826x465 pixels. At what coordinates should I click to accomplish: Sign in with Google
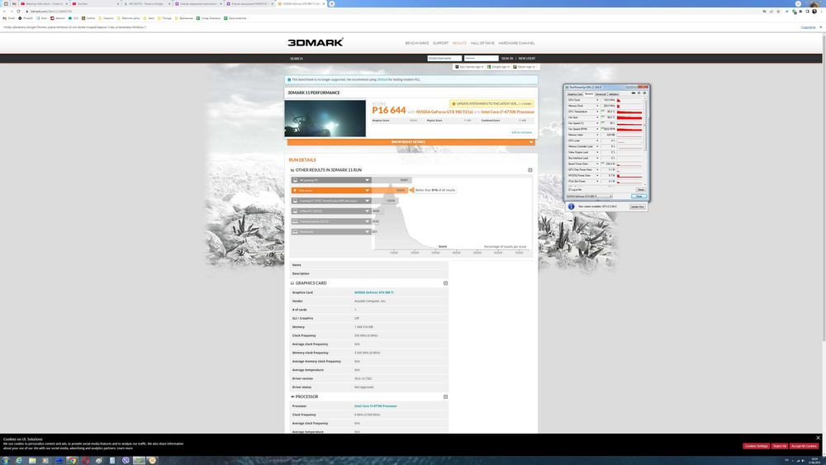pos(498,67)
